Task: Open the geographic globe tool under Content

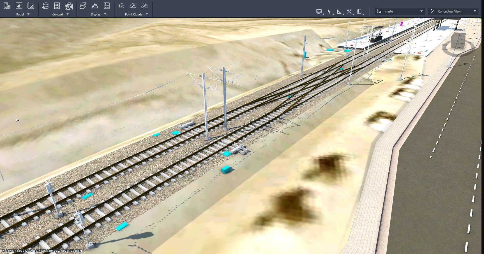Action: pyautogui.click(x=69, y=6)
